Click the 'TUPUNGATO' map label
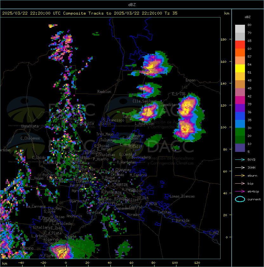The height and width of the screenshot is (267, 264). pos(51,220)
